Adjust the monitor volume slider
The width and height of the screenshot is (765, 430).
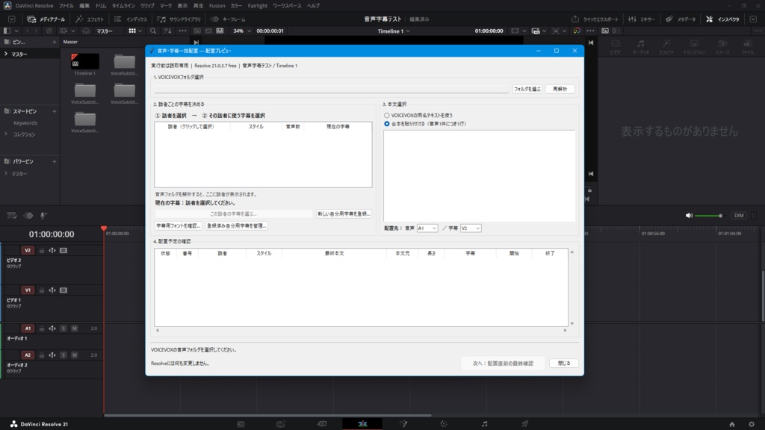709,216
